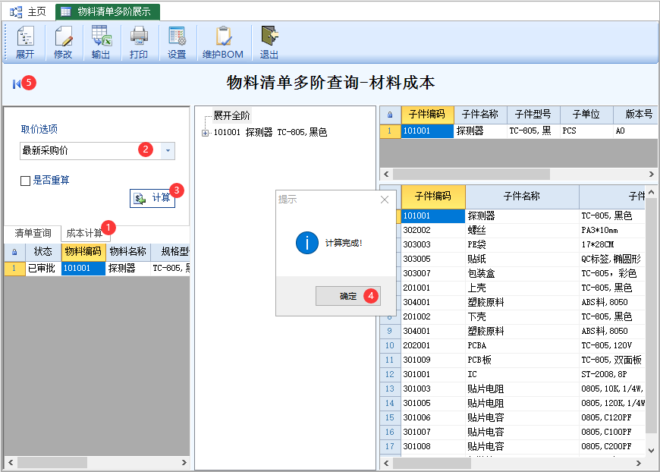Click the 修改 edit icon
Viewport: 660px width, 472px height.
click(63, 42)
